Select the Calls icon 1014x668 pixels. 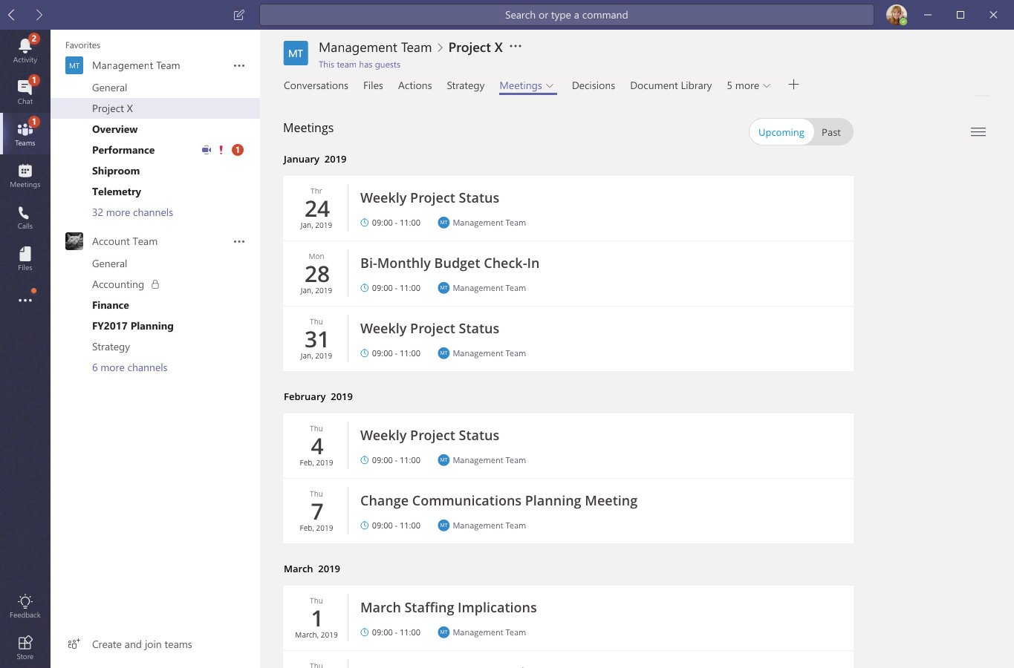25,213
